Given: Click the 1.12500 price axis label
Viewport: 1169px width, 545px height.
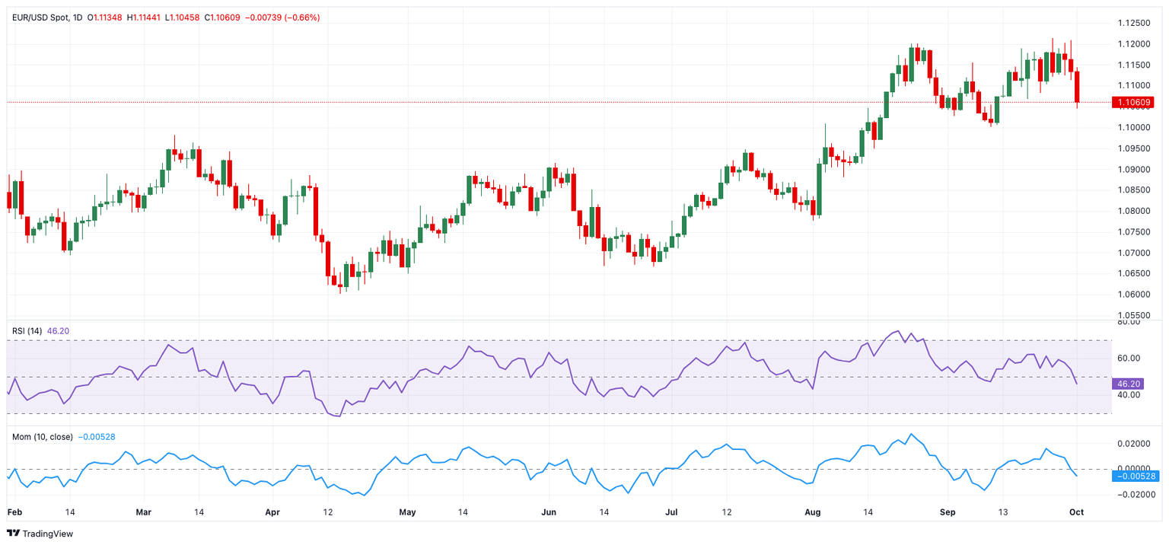Looking at the screenshot, I should click(x=1132, y=23).
